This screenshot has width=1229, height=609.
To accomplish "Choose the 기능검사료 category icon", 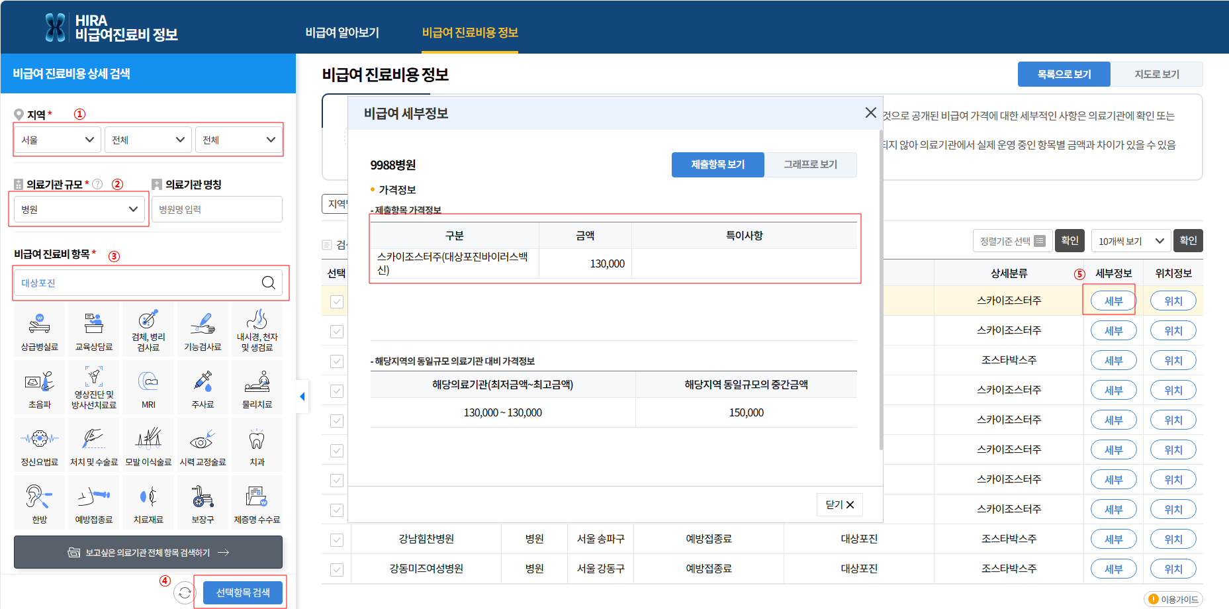I will click(x=203, y=331).
